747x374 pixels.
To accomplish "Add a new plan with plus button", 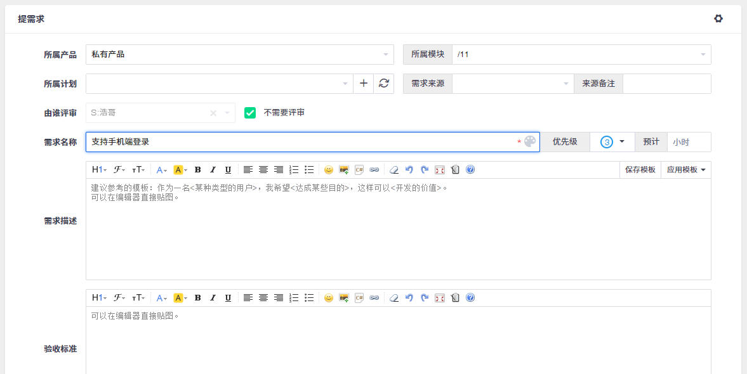I will pyautogui.click(x=364, y=83).
